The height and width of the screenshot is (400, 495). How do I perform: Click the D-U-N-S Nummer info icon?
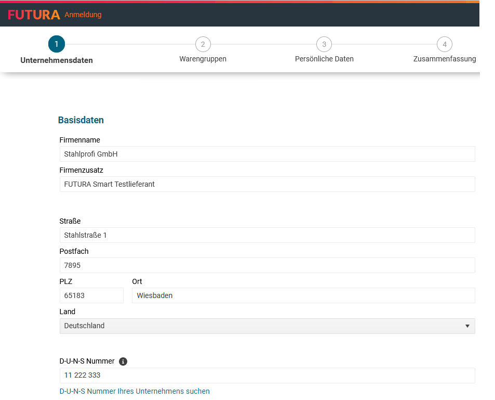tap(123, 361)
